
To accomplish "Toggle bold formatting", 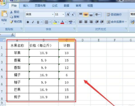I will (28, 22).
